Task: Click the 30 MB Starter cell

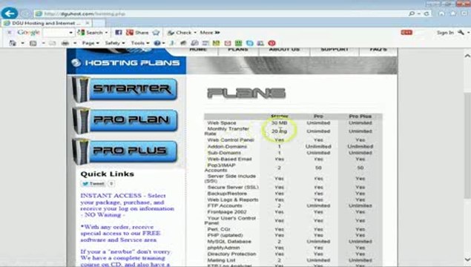Action: coord(280,123)
